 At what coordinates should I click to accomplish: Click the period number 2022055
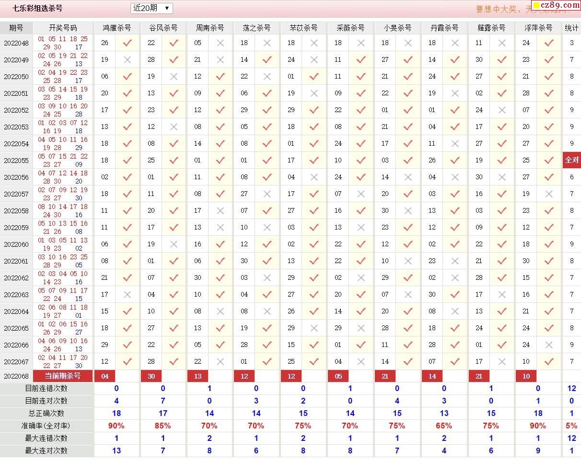point(16,161)
